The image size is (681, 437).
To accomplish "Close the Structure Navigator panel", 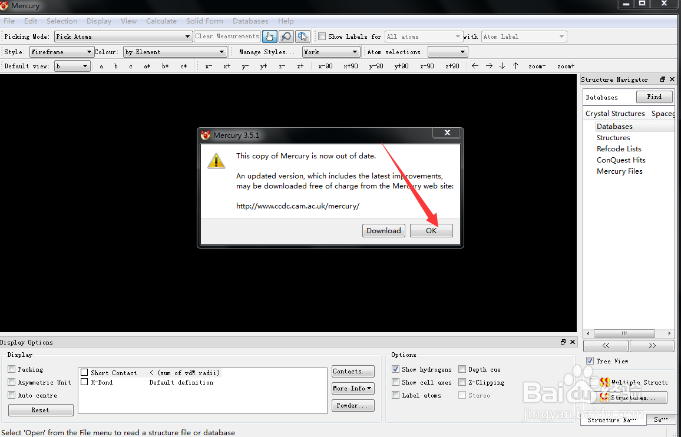I will pyautogui.click(x=672, y=80).
